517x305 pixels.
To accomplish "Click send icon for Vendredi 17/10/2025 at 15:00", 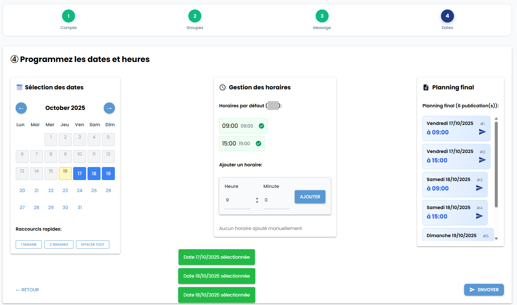I will point(482,160).
